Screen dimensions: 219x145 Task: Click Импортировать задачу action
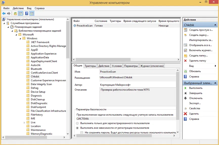click(201, 40)
